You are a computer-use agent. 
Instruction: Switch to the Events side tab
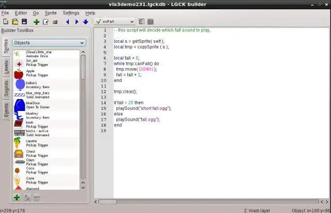coord(6,110)
